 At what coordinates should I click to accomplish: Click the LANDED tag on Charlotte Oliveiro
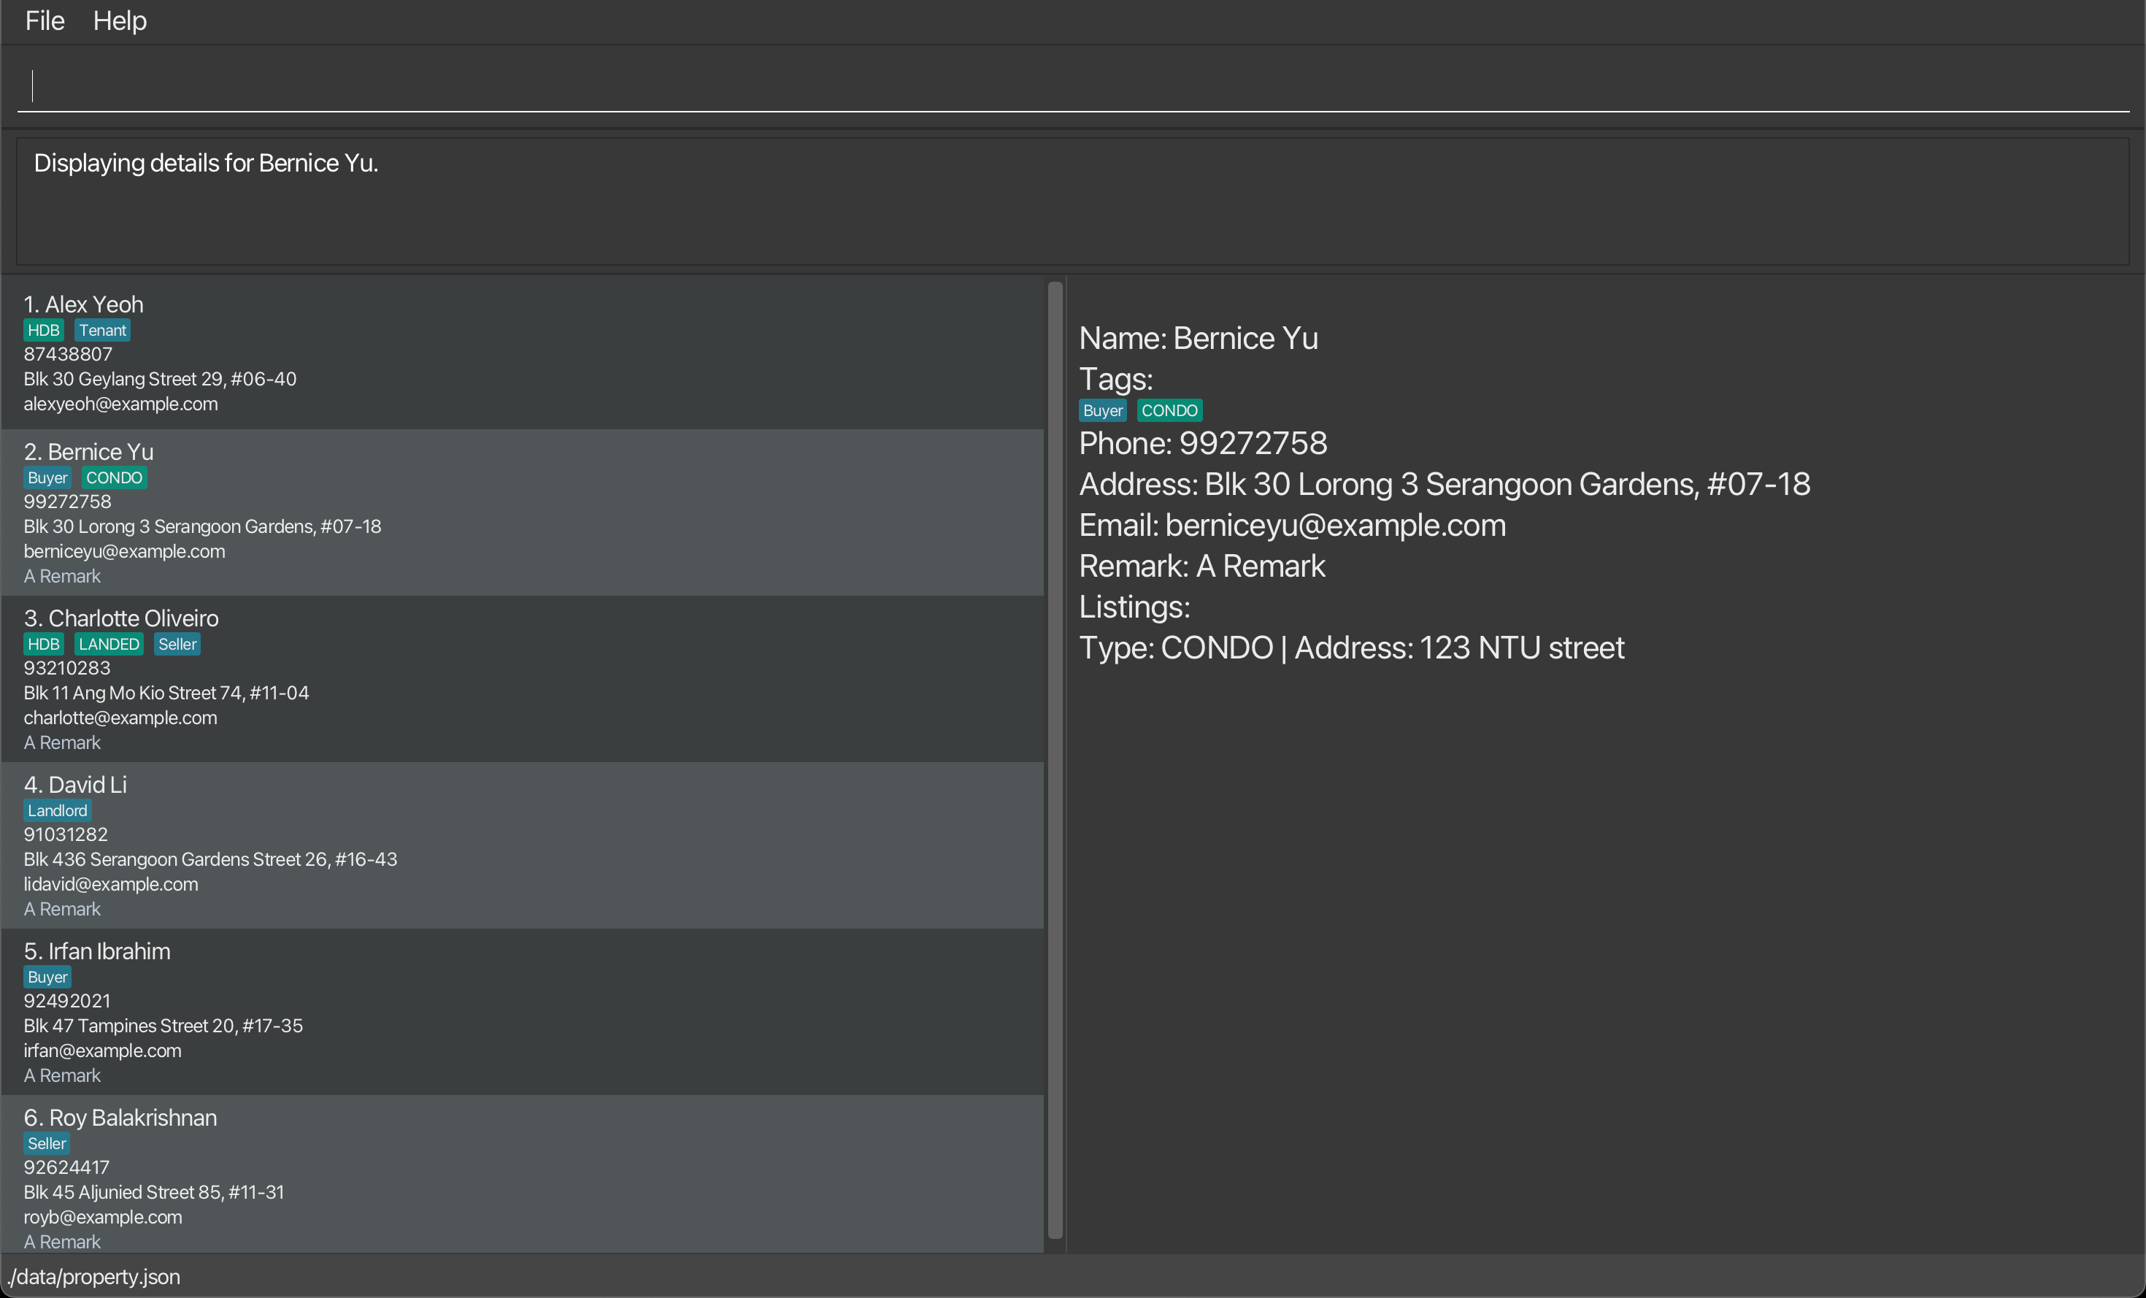pos(109,644)
